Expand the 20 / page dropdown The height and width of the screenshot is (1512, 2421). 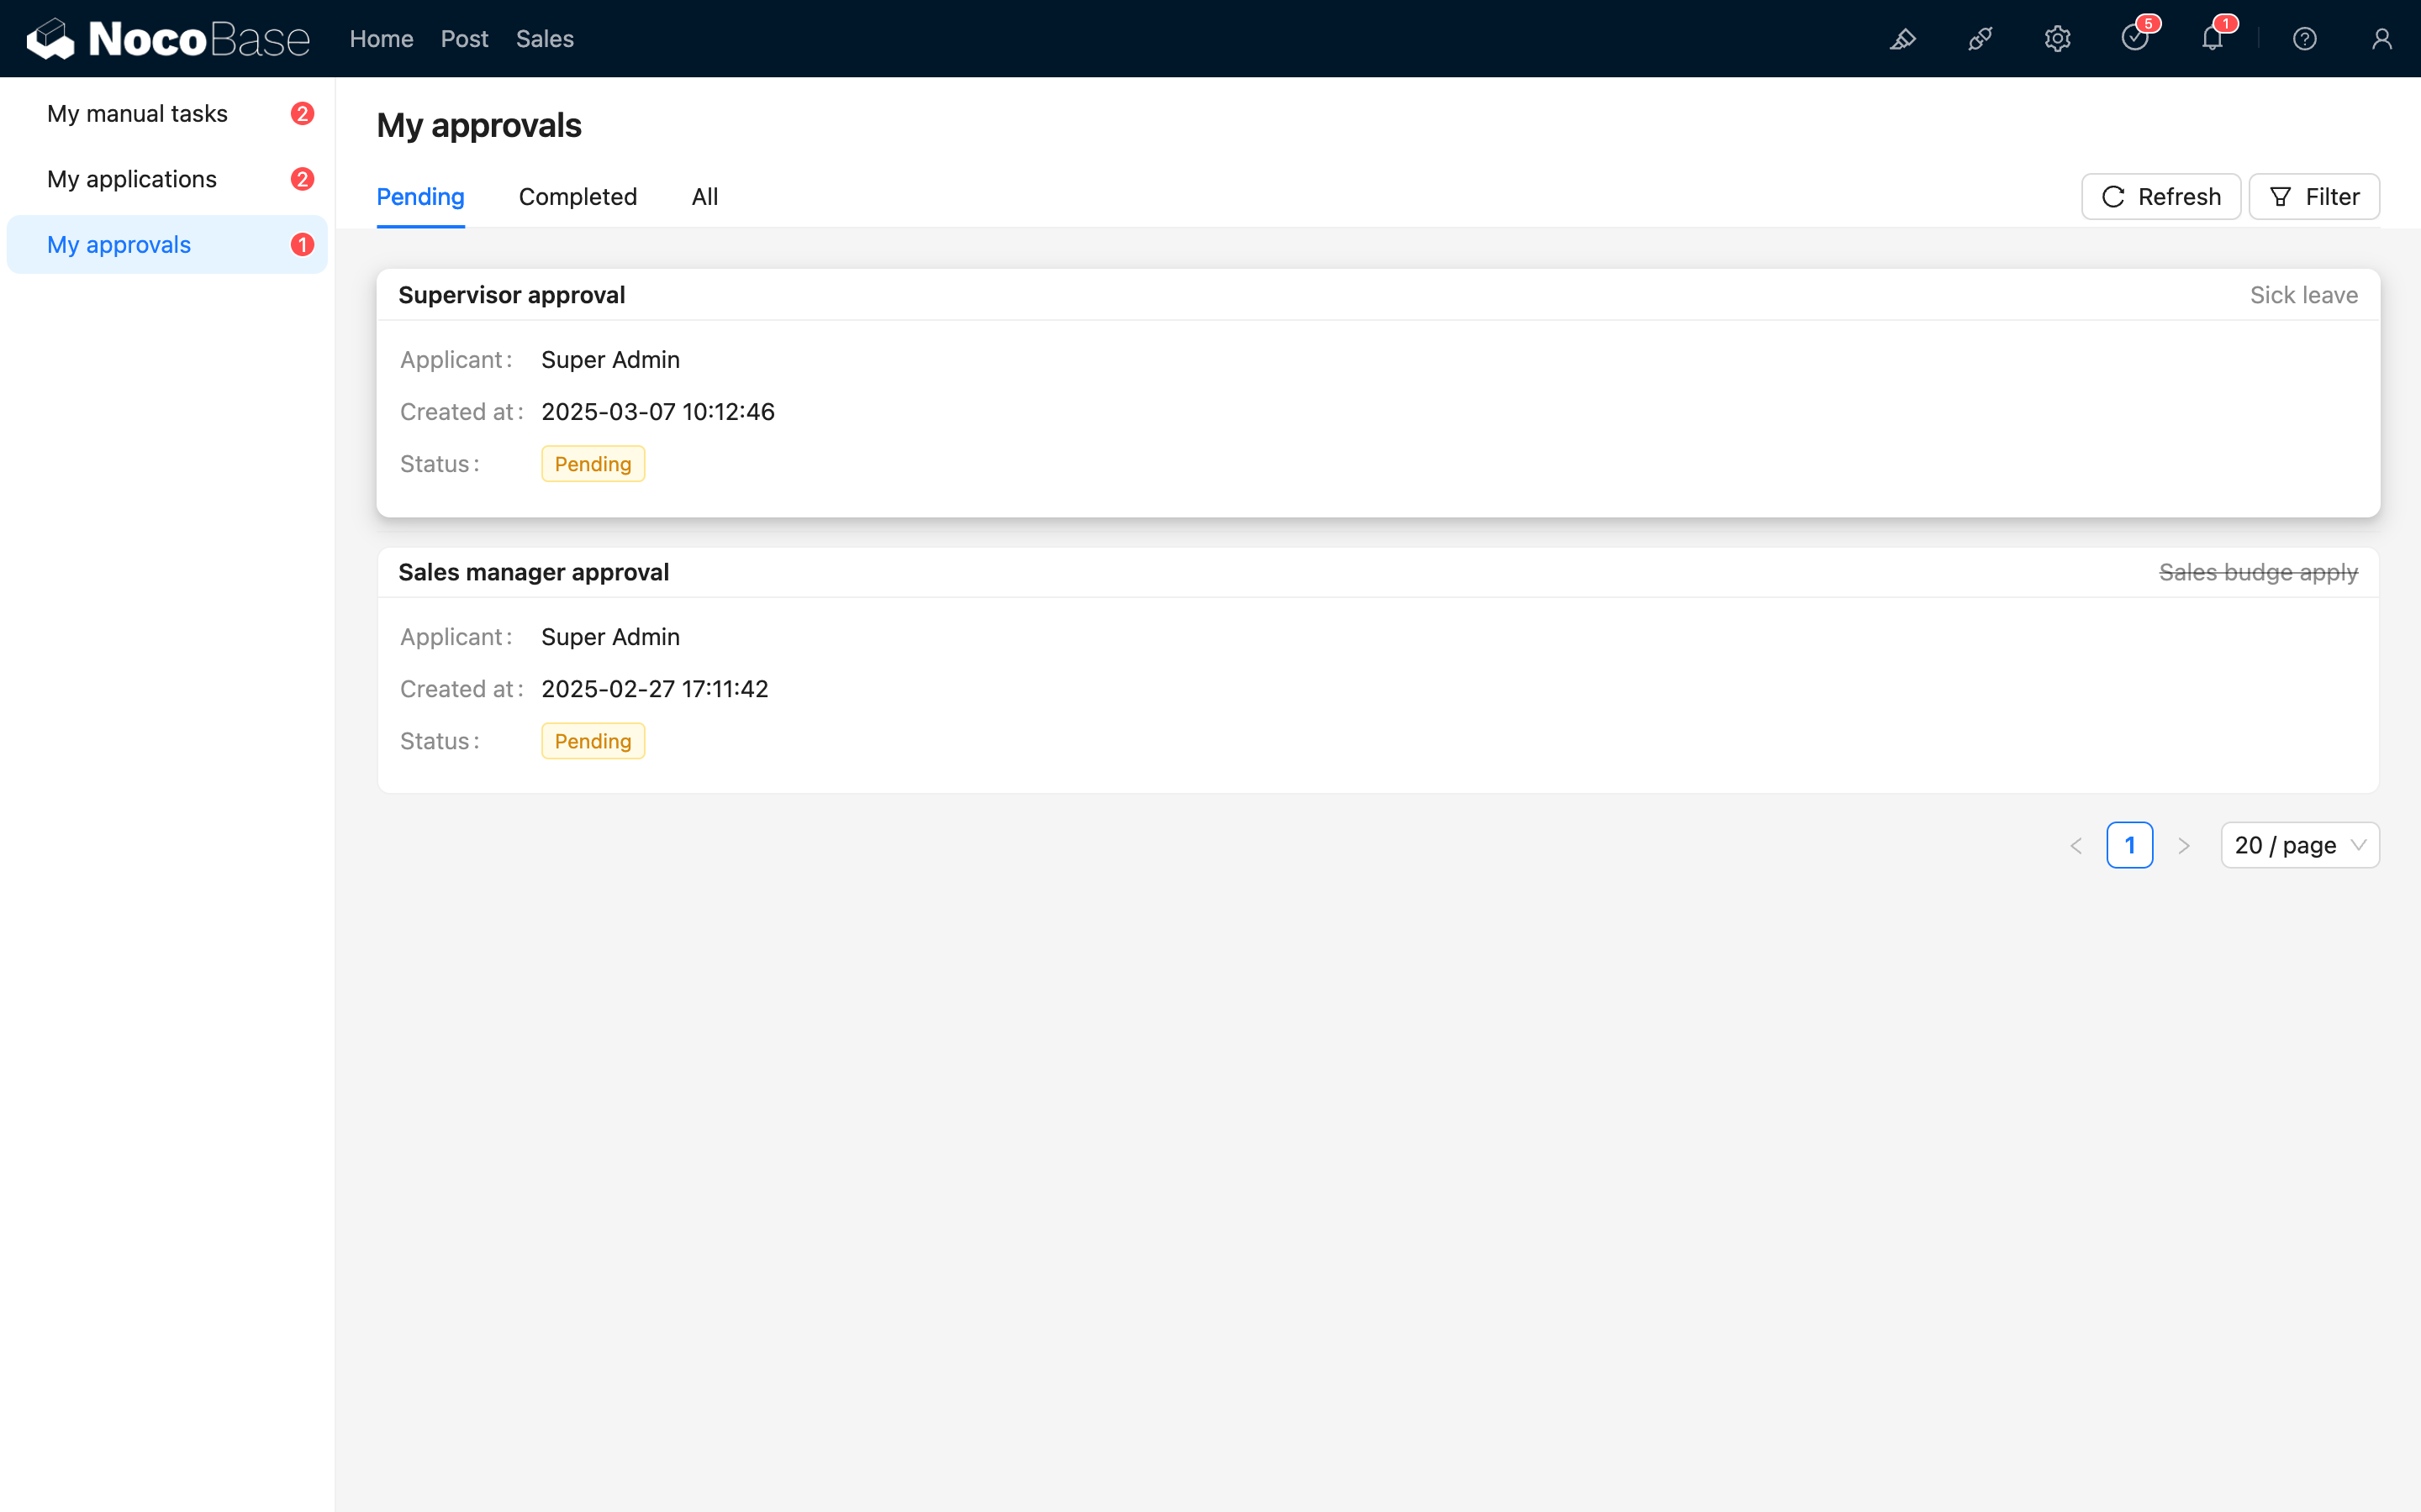point(2299,845)
